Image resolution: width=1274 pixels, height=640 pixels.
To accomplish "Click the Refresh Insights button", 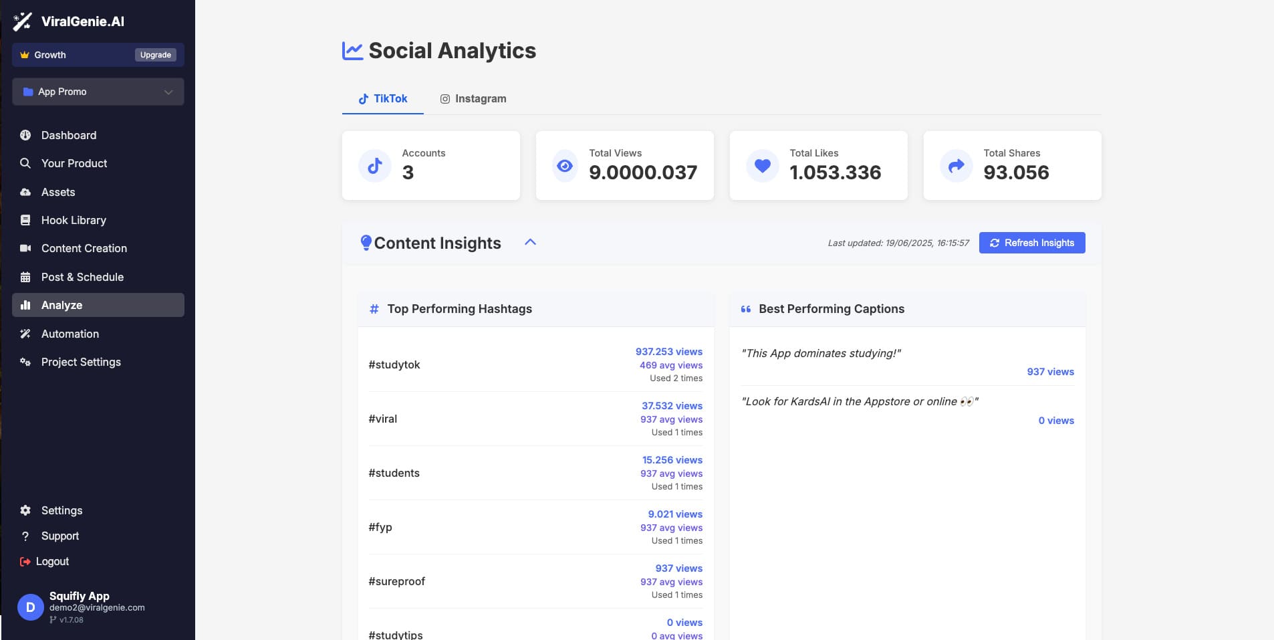I will tap(1031, 243).
